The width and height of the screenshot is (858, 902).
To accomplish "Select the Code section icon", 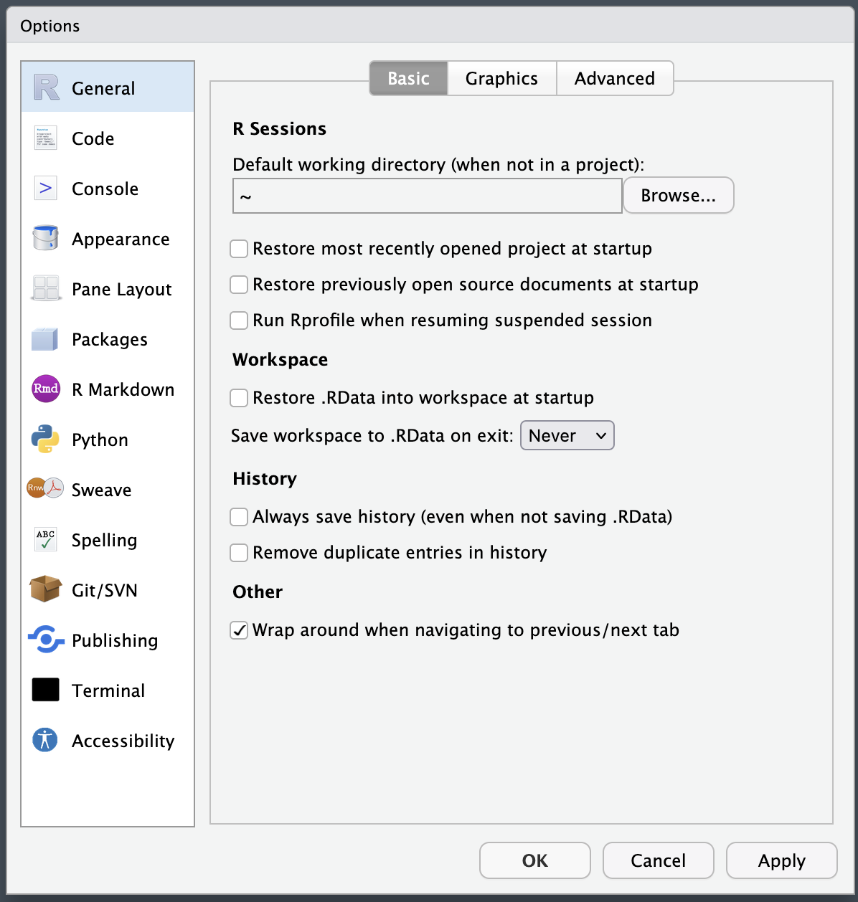I will (x=46, y=138).
